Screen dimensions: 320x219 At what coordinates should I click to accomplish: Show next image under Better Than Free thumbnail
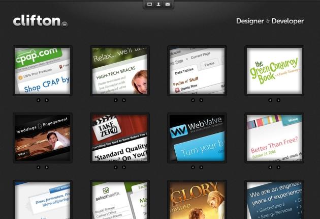(x=278, y=167)
